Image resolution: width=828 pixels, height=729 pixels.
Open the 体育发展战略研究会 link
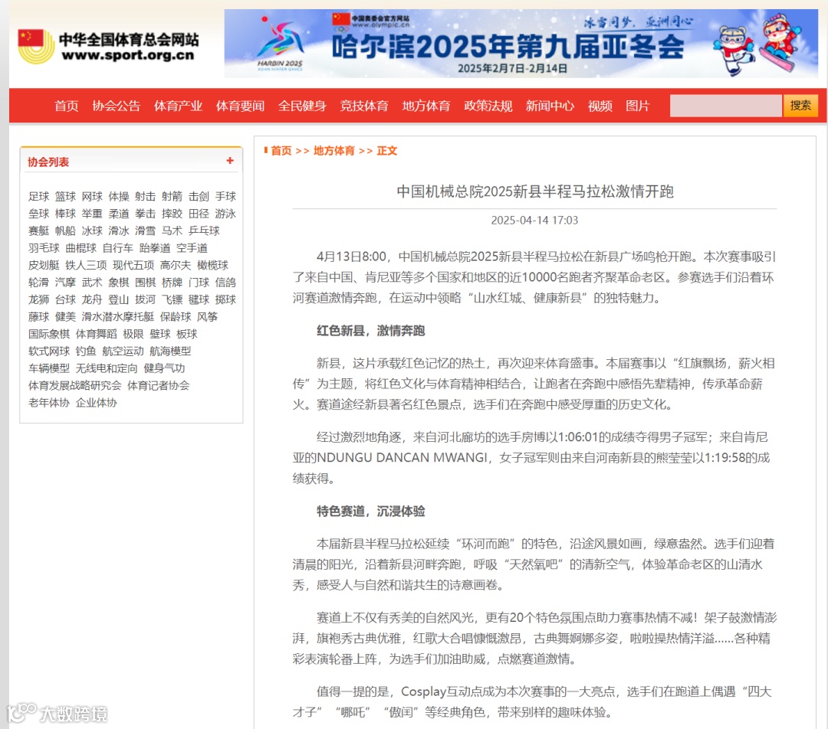click(75, 386)
